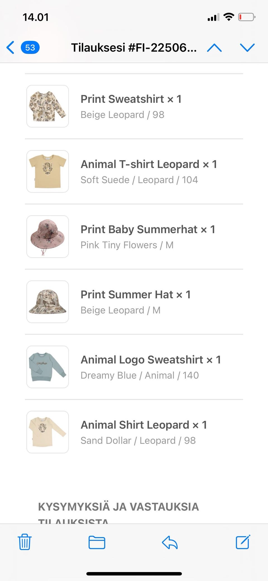Screen dimensions: 268x581
Task: Tap the email subject Tilauksesi title
Action: click(134, 48)
